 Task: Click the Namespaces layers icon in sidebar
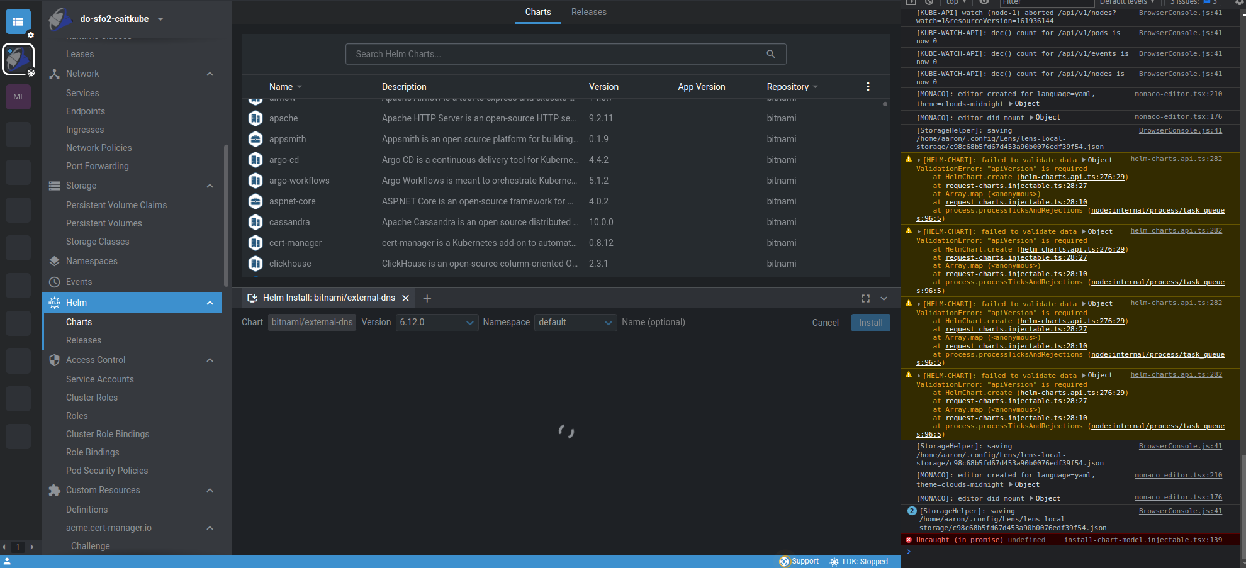[55, 261]
